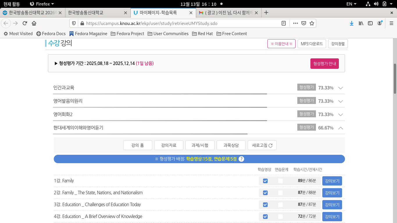Open the Firefox hamburger menu
Viewport: 397px width, 223px height.
click(x=391, y=23)
